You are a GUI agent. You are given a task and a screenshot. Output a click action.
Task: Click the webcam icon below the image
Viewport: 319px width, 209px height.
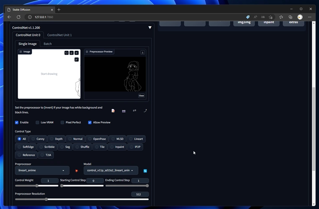[x=124, y=111]
